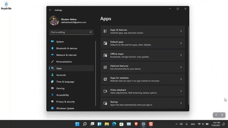The height and width of the screenshot is (128, 228).
Task: Click the Optional features grid icon
Action: (x=105, y=67)
